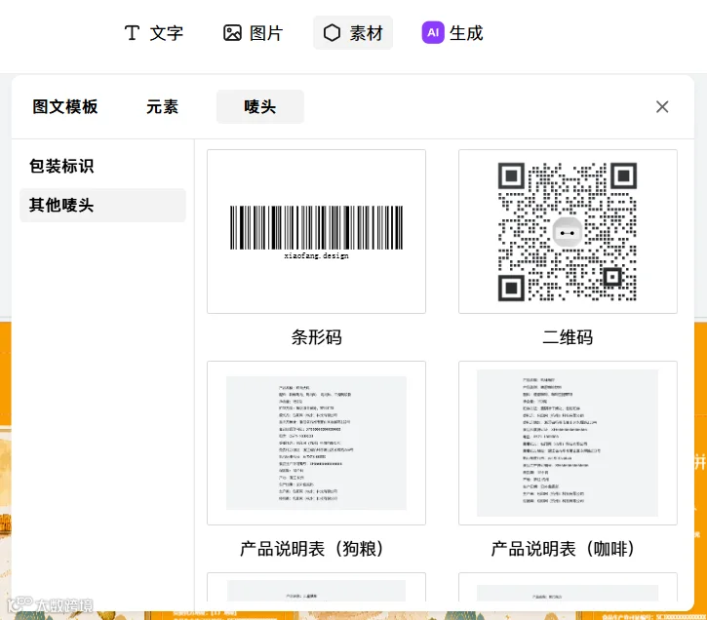Insert the 二维码 QR code thumbnail
This screenshot has width=707, height=620.
click(568, 232)
